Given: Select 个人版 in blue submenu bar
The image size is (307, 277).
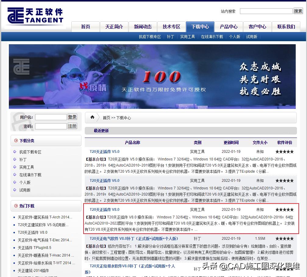Looking at the screenshot, I should tap(234, 37).
